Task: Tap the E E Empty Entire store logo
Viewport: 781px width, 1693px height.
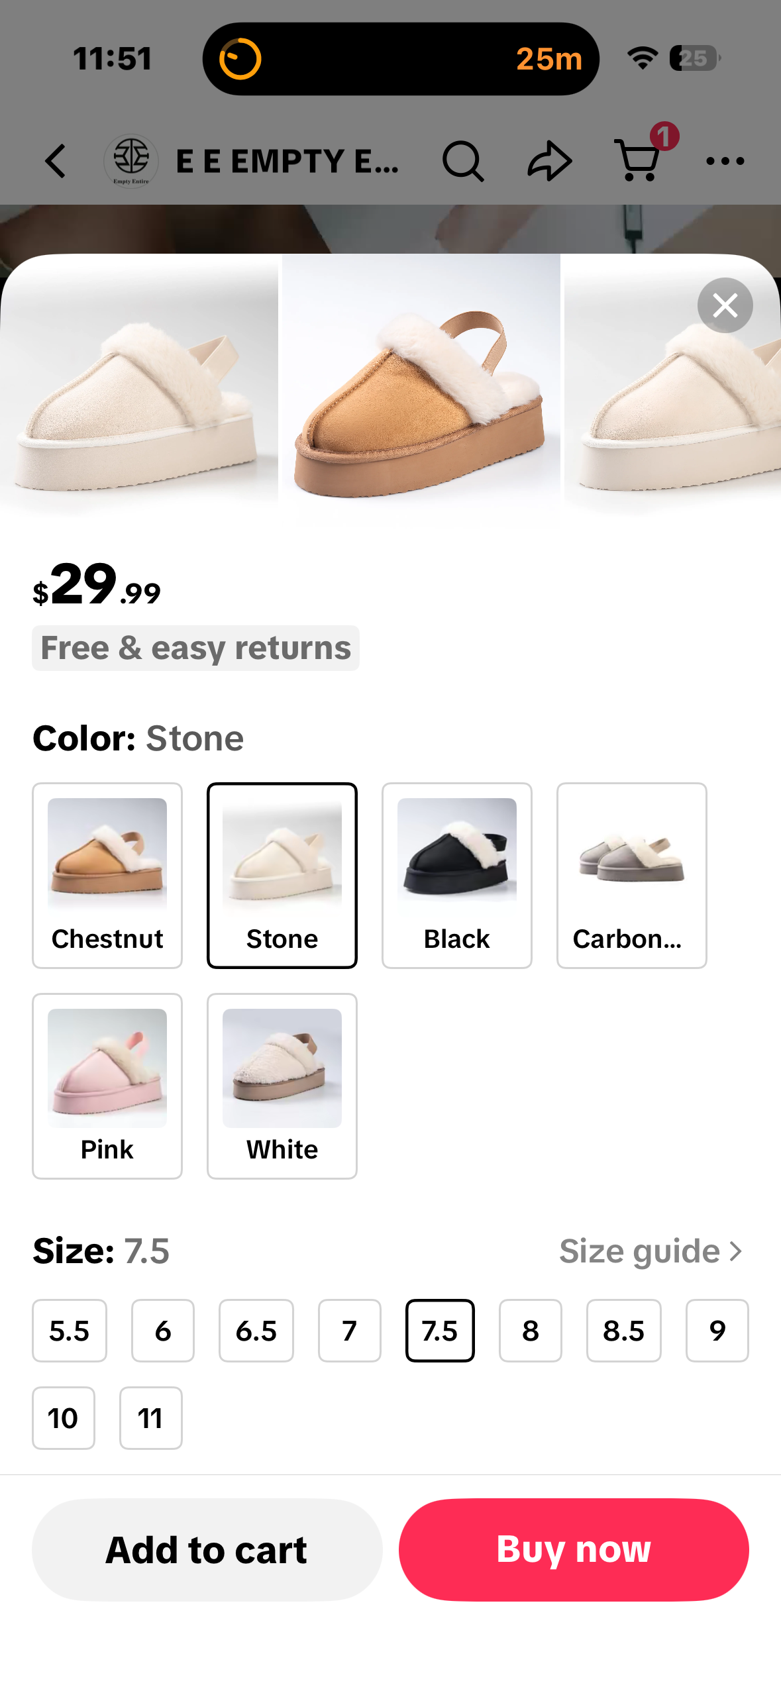Action: pos(131,161)
